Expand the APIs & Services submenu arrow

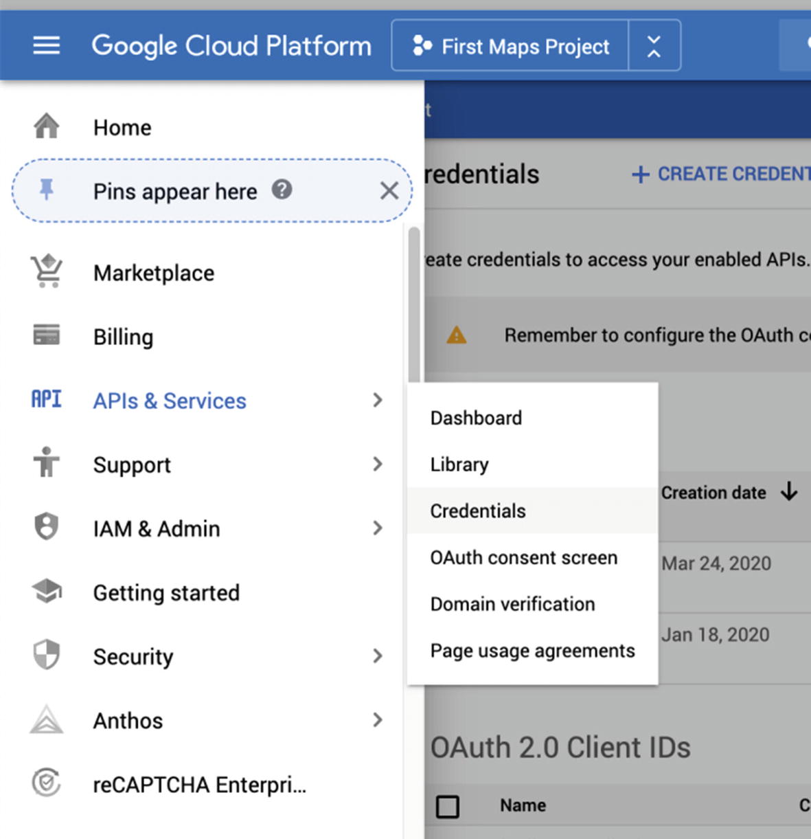click(x=377, y=400)
